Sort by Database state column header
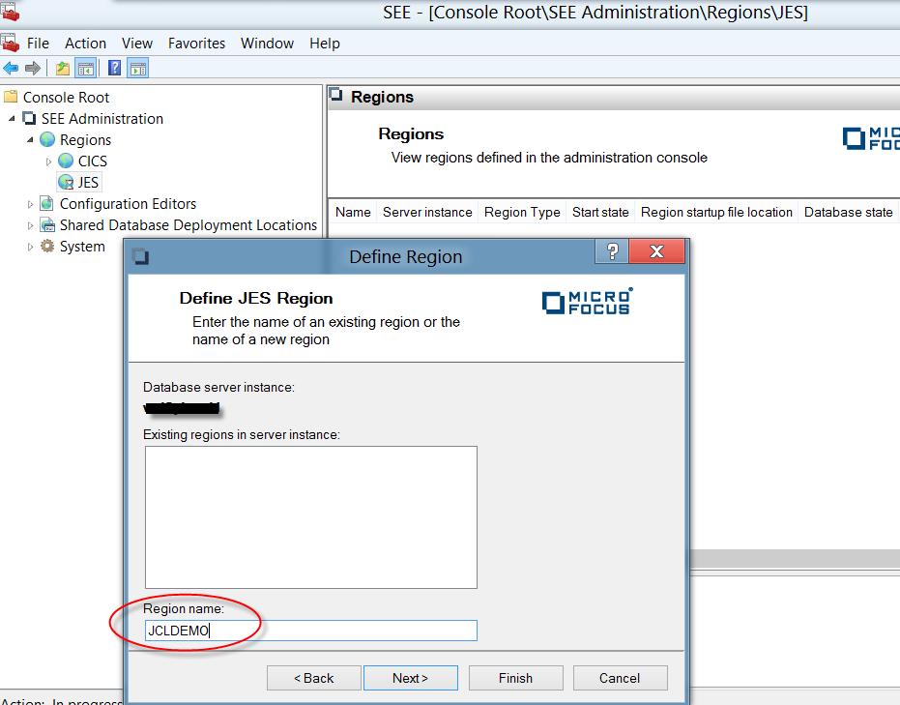 click(849, 212)
